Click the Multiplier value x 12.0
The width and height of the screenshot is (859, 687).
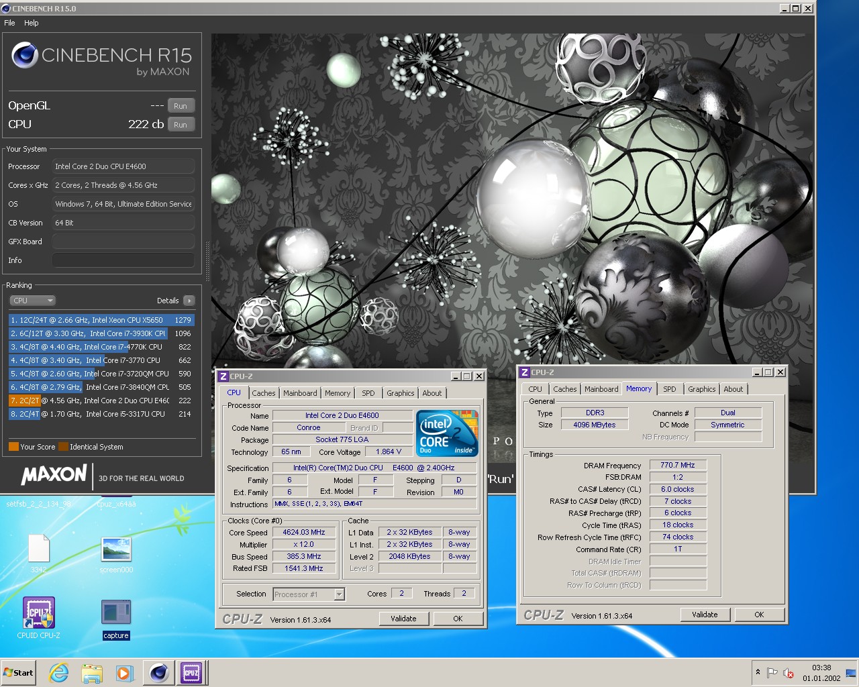coord(303,545)
